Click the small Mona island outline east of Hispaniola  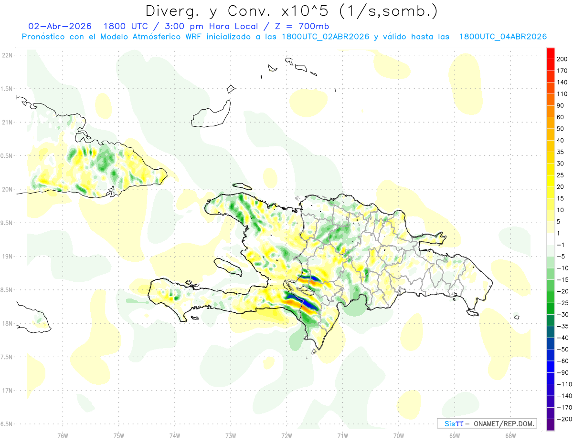tap(517, 318)
